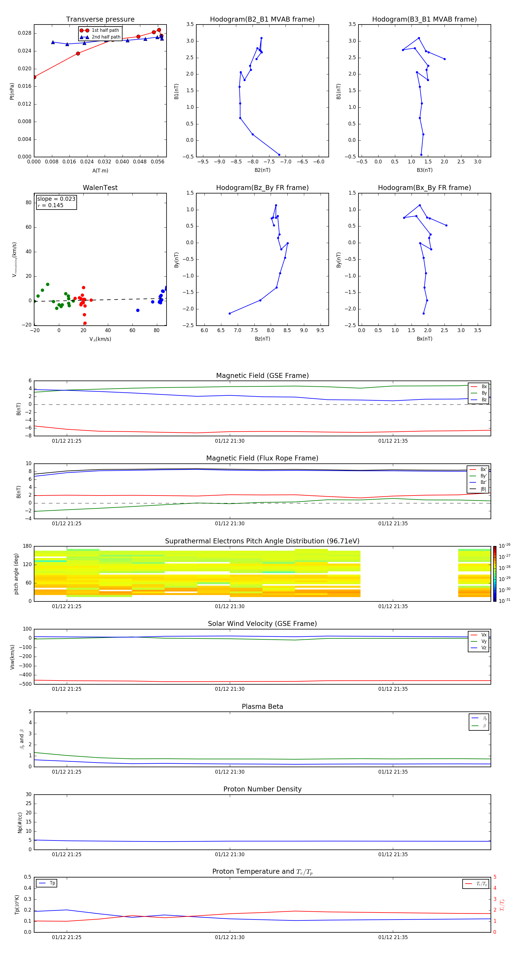Click the "Bz(nT)" x-axis label

tap(262, 339)
